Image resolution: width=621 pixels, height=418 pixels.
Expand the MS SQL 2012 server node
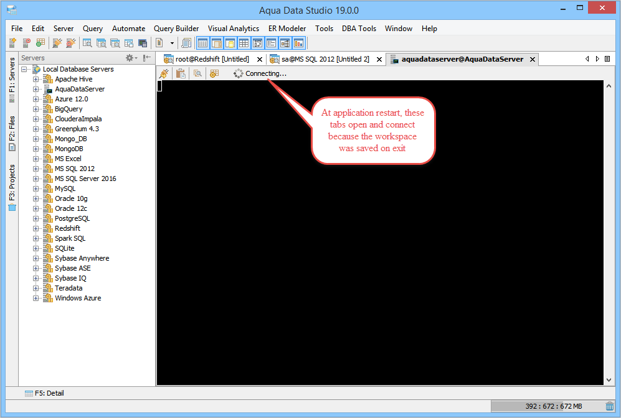pos(36,169)
